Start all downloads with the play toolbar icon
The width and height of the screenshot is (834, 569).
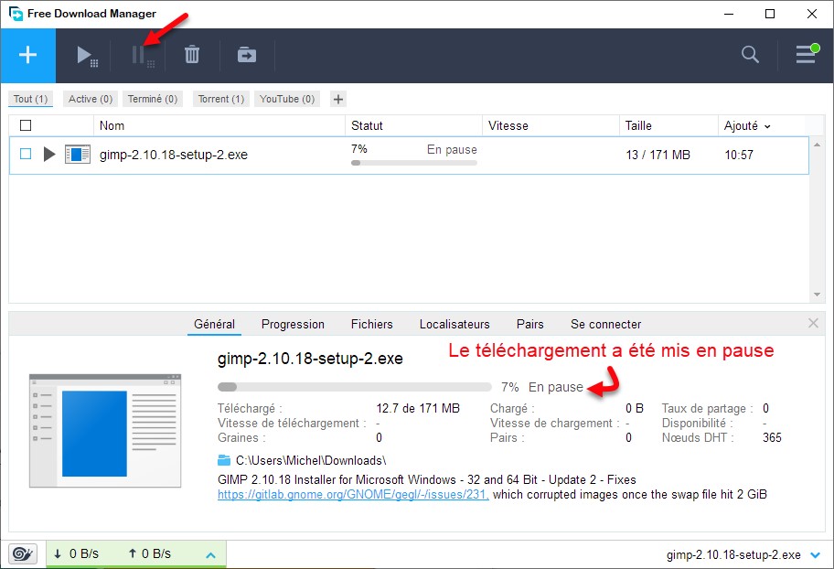[x=85, y=55]
